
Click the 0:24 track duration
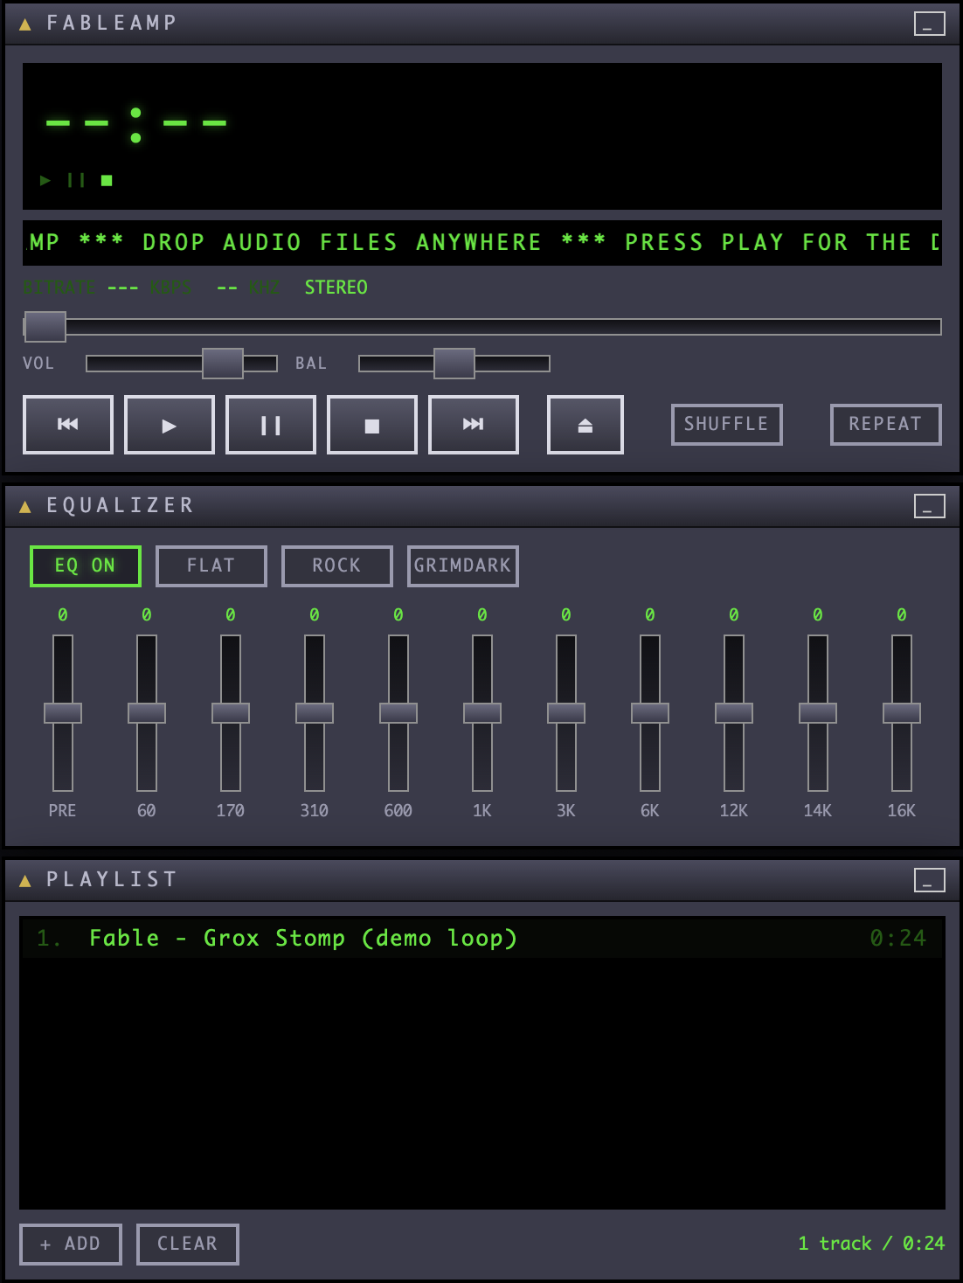pyautogui.click(x=897, y=938)
